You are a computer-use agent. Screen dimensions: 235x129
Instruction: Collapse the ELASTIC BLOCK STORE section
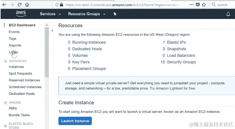click(x=6, y=126)
